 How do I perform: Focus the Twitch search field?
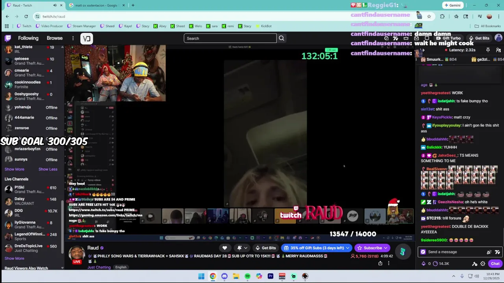tap(230, 38)
